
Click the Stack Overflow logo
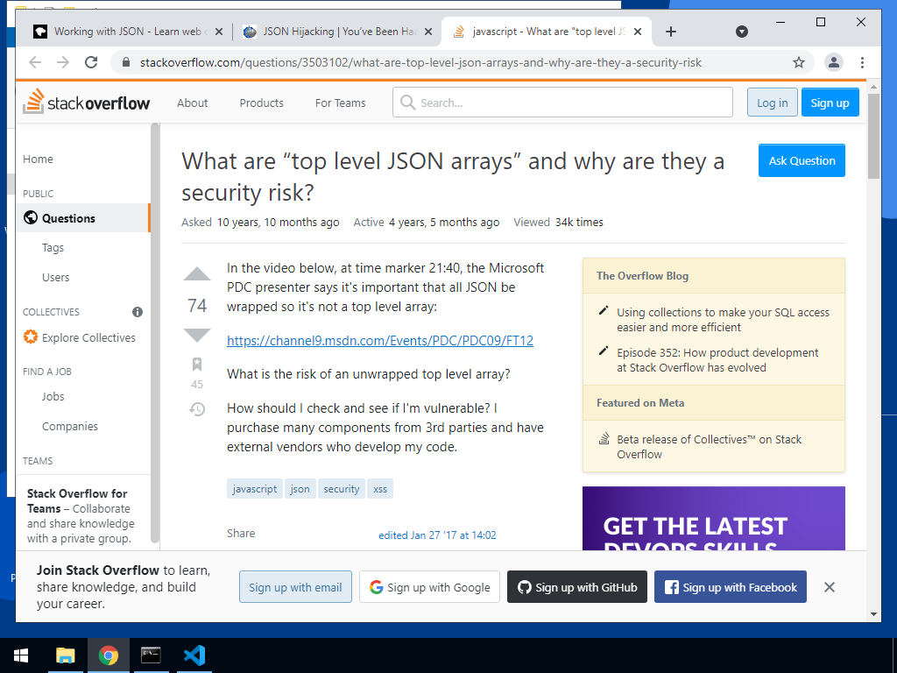pos(87,102)
